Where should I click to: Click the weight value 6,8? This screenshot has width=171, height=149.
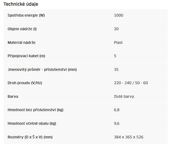coord(117,110)
